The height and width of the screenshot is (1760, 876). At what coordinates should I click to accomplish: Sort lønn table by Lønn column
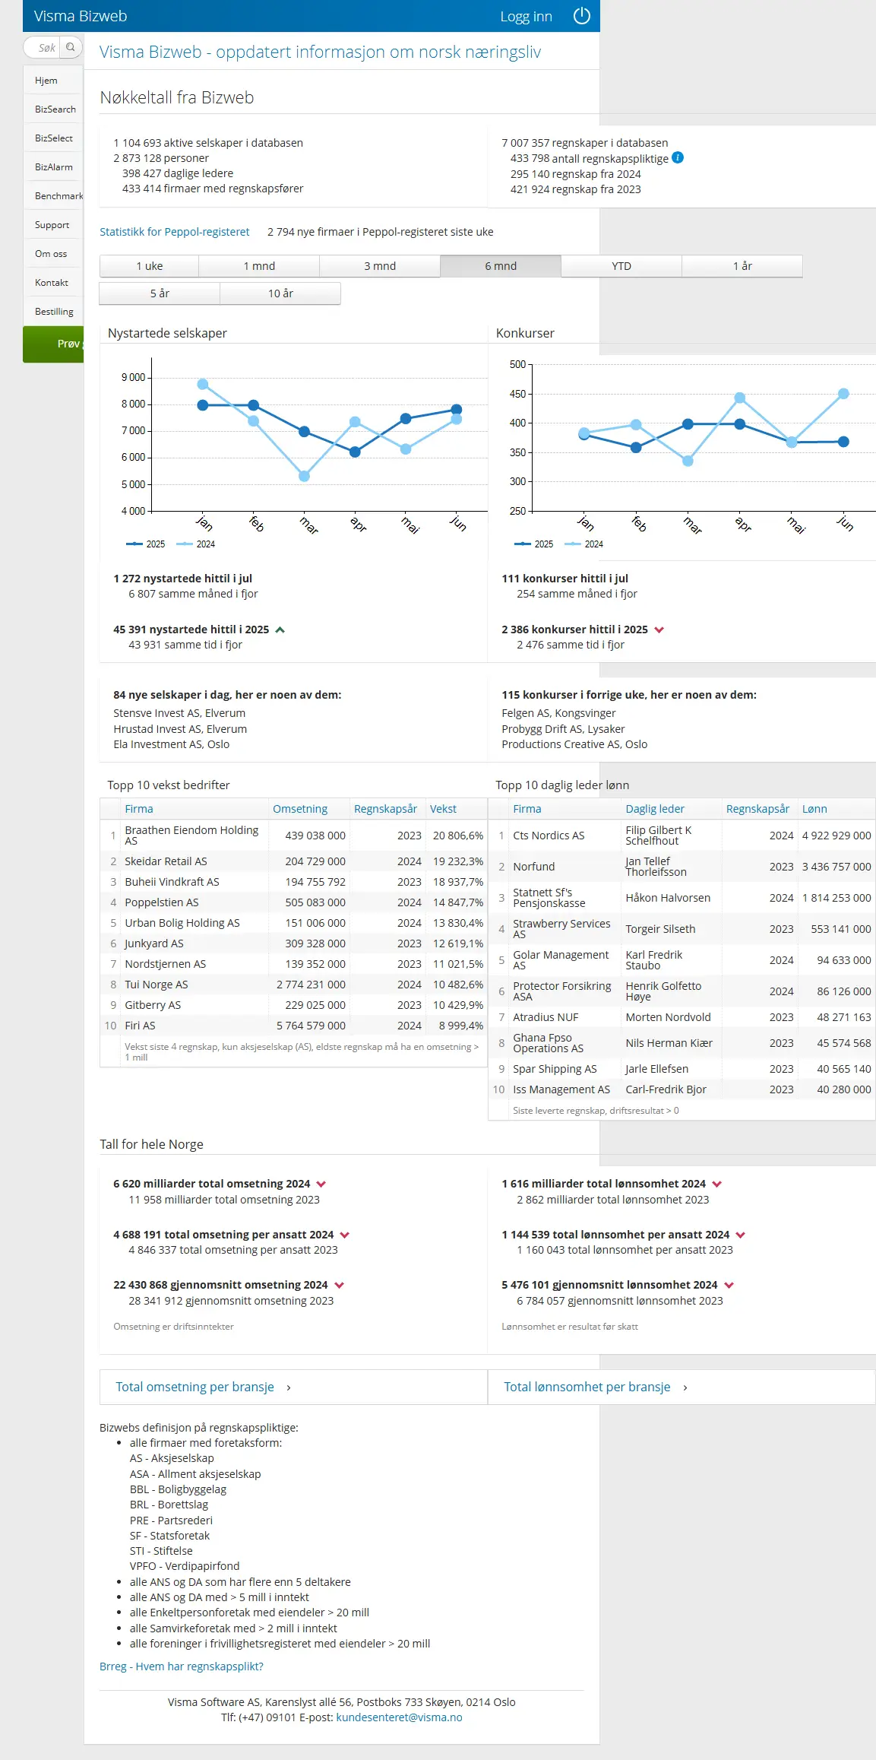coord(814,809)
